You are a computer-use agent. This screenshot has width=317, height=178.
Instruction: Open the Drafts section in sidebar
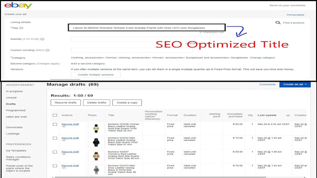pyautogui.click(x=11, y=104)
